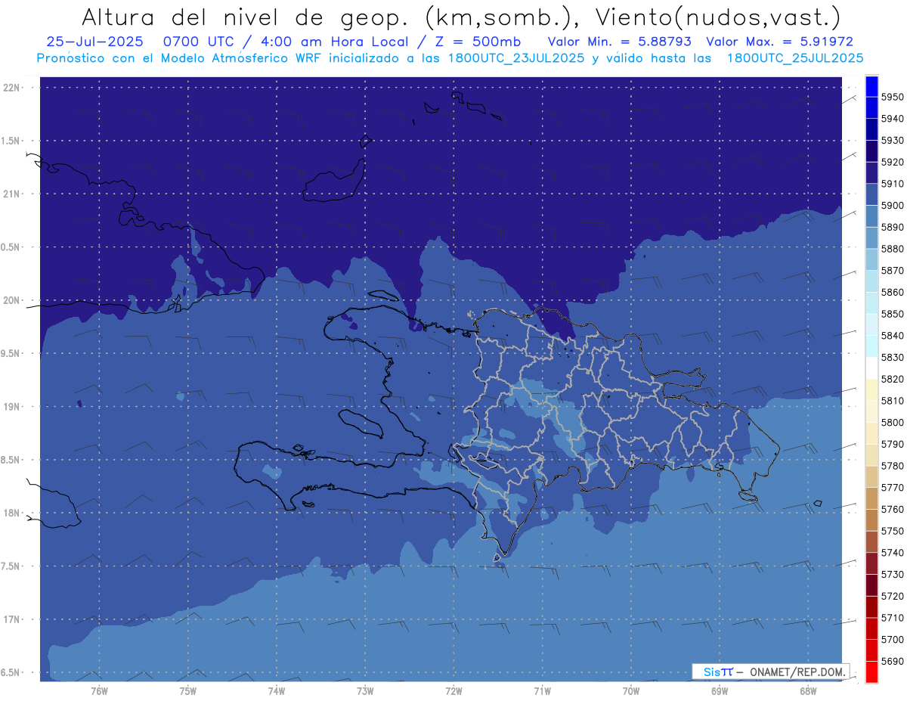Click the latitude label '21N'
Image resolution: width=907 pixels, height=701 pixels.
tap(11, 194)
